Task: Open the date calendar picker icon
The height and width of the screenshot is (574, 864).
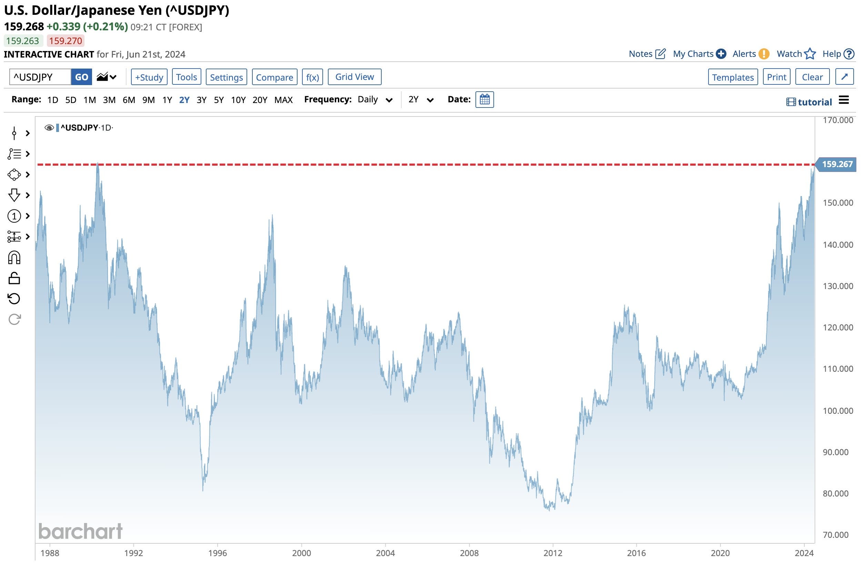Action: point(484,100)
